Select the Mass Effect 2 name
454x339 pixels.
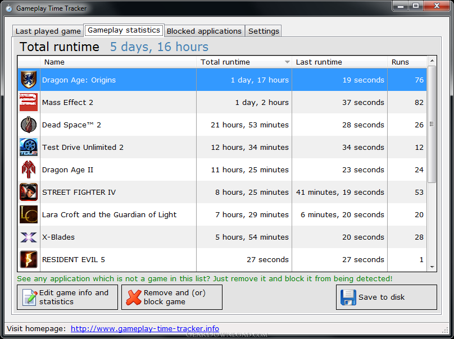coord(67,102)
